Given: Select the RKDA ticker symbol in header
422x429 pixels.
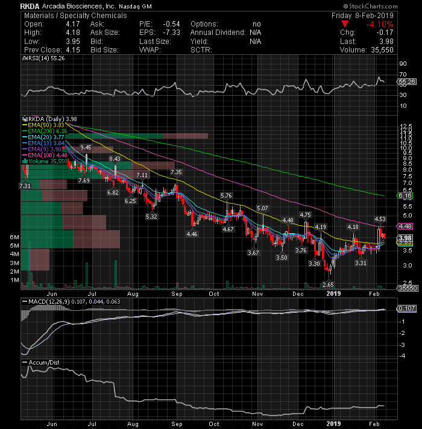Looking at the screenshot, I should click(x=30, y=6).
